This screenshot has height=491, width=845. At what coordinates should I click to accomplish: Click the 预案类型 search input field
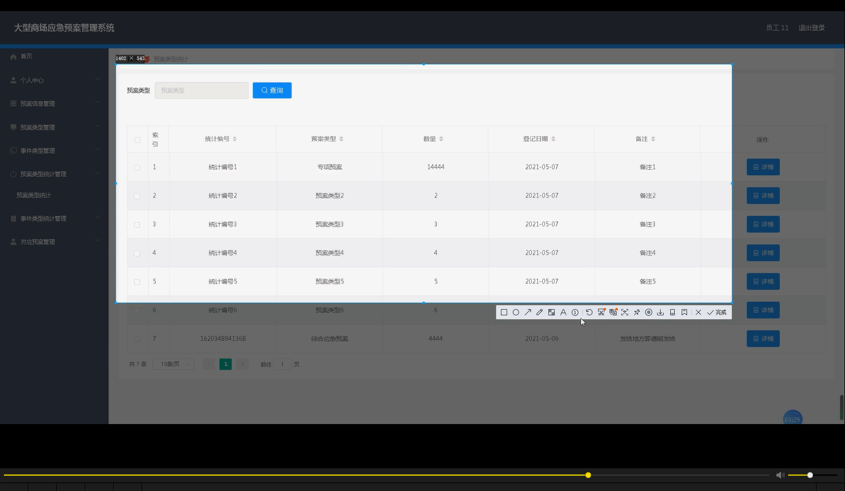(x=201, y=90)
